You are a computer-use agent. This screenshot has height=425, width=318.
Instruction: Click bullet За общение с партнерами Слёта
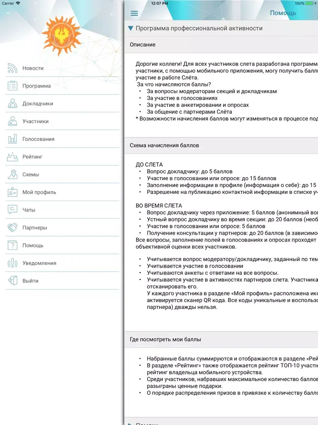pyautogui.click(x=189, y=112)
